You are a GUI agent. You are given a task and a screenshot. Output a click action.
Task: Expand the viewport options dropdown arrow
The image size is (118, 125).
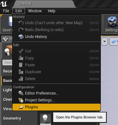(x=105, y=41)
